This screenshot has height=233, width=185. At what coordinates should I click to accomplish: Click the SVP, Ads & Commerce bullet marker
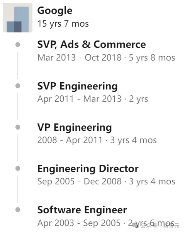18,45
